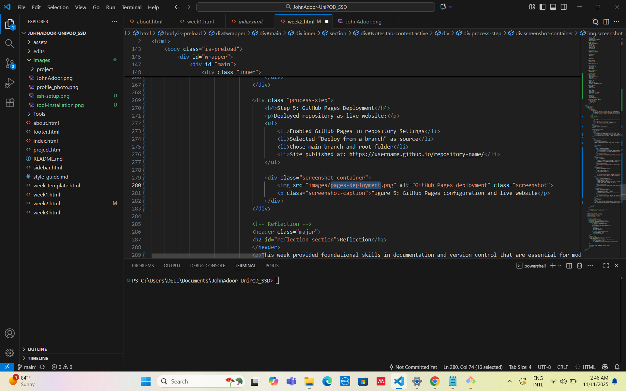The image size is (626, 391).
Task: Open notifications bell in status bar
Action: pyautogui.click(x=617, y=367)
